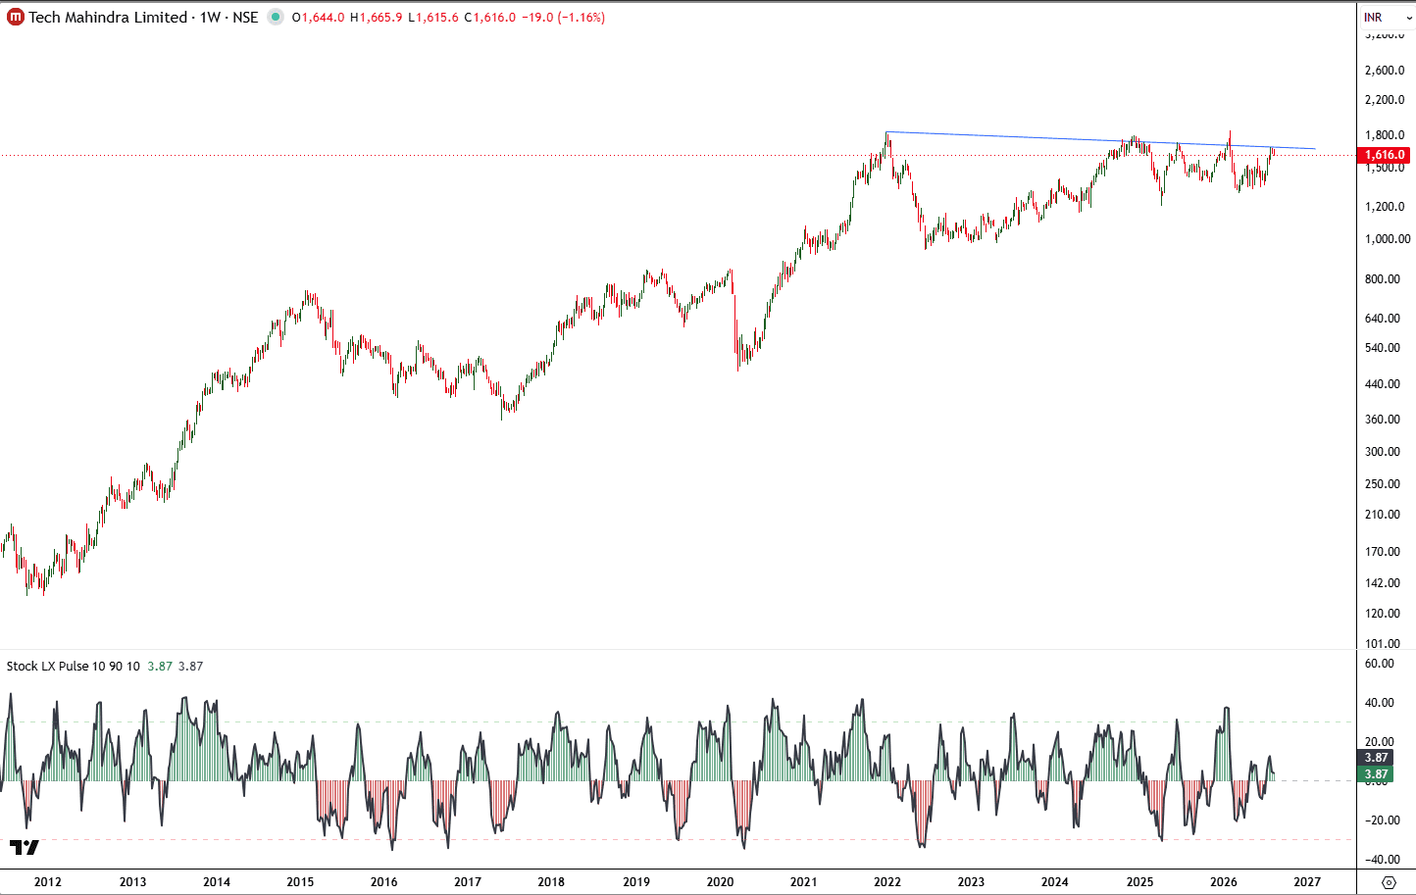Click the 210.00 price scale label

[1383, 515]
